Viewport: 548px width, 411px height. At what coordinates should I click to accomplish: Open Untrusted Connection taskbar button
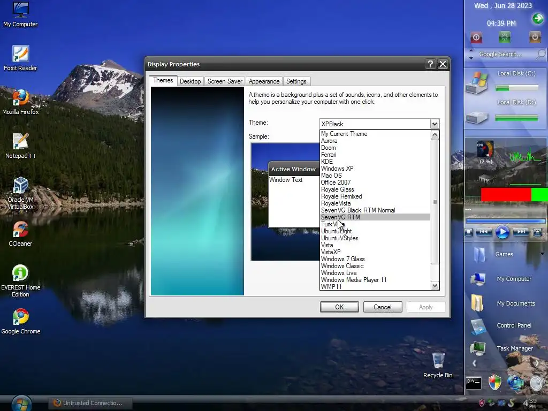[x=90, y=403]
